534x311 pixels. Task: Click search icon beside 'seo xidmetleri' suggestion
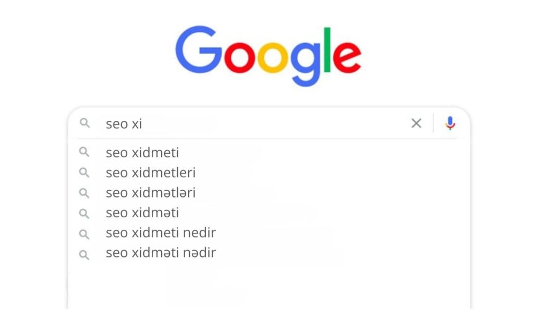[x=84, y=172]
